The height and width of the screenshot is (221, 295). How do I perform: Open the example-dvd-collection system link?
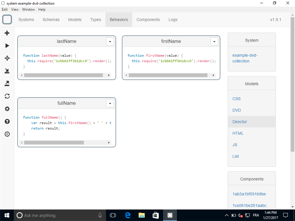tap(245, 58)
